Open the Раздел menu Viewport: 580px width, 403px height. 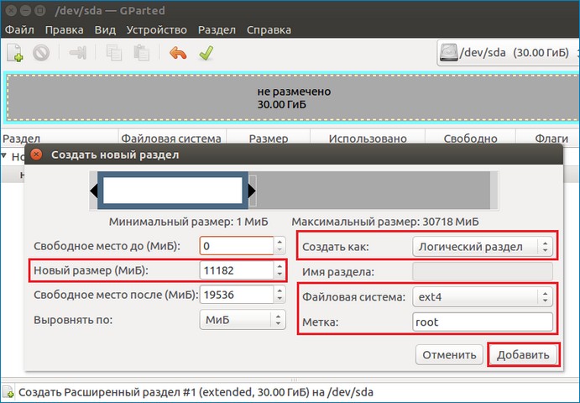[217, 29]
